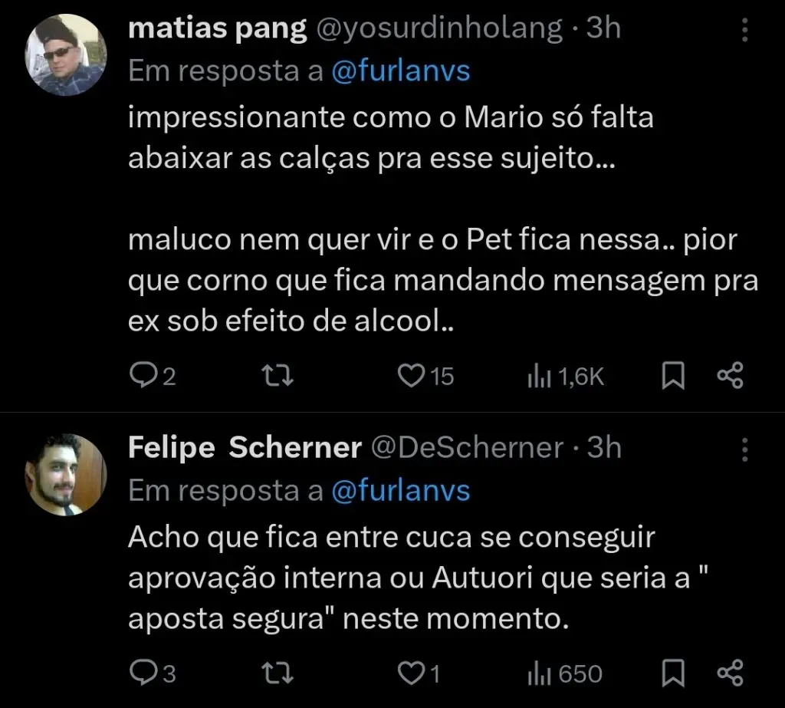The image size is (785, 708).
Task: Retweet matias pang's post
Action: point(278,376)
